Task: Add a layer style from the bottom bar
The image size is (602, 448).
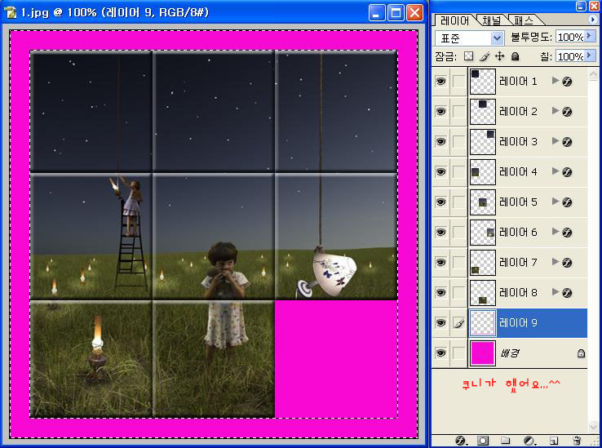Action: 460,441
